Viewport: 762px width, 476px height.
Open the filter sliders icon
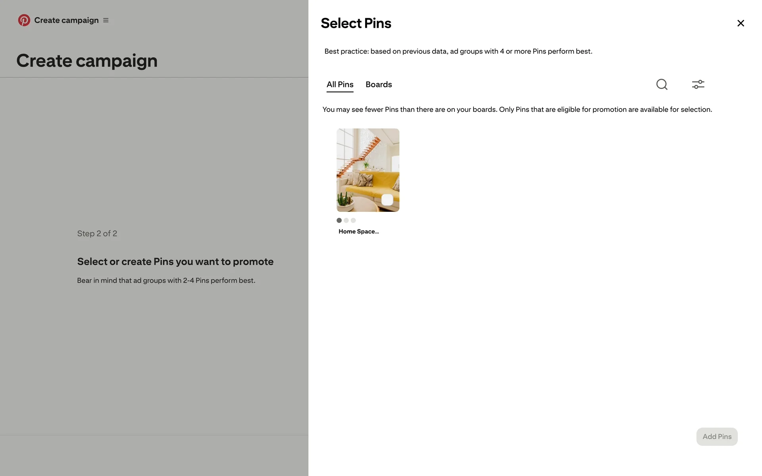[x=698, y=84]
